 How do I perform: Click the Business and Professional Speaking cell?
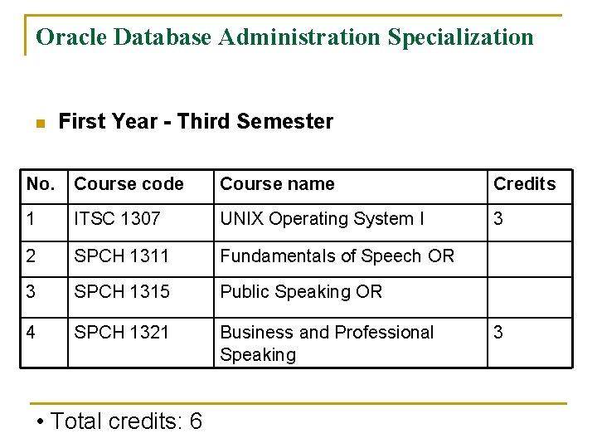(326, 343)
